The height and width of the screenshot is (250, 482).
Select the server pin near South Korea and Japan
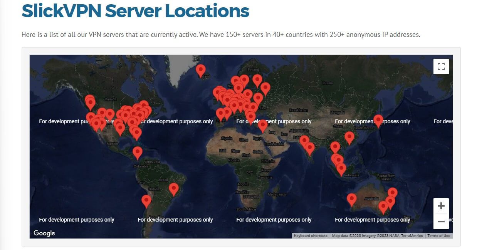click(x=378, y=122)
